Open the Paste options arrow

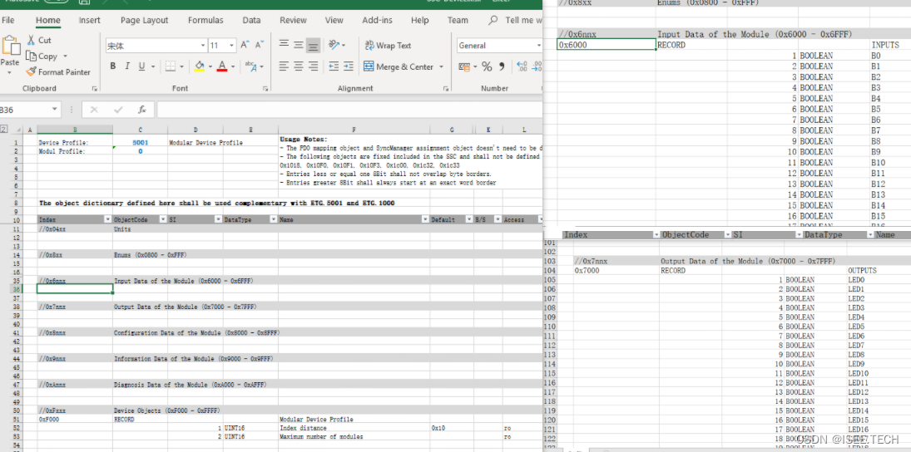pos(9,72)
